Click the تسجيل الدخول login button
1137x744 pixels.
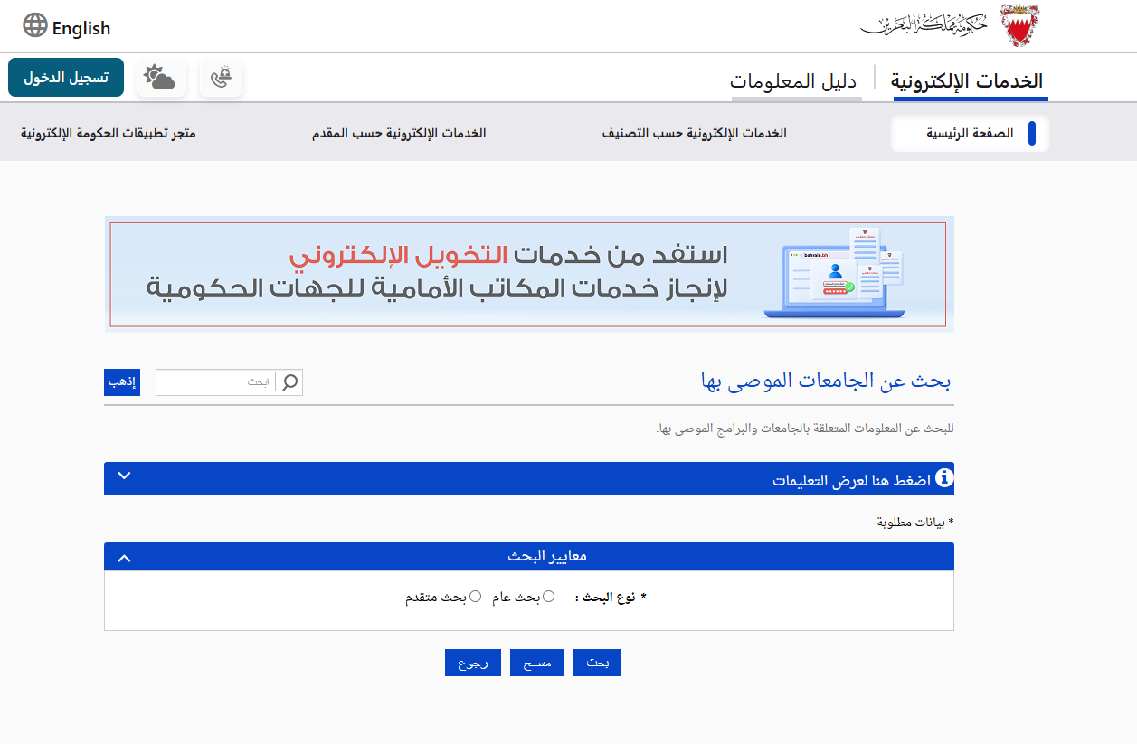click(66, 78)
